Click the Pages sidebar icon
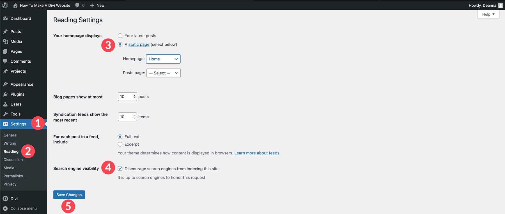Viewport: 505px width, 214px height. click(x=5, y=51)
